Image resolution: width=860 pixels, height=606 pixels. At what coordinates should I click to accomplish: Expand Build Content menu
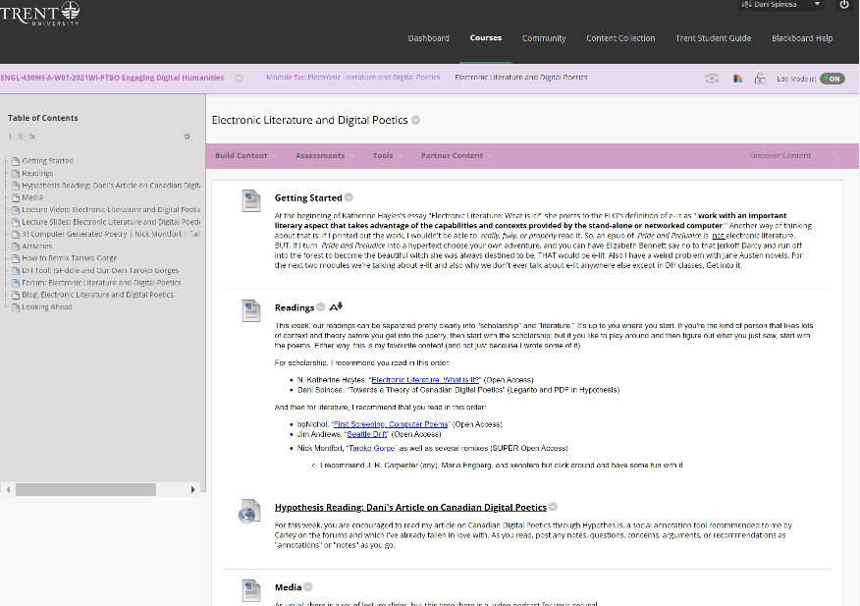tap(245, 156)
